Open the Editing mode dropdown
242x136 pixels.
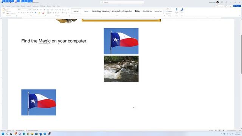[228, 6]
